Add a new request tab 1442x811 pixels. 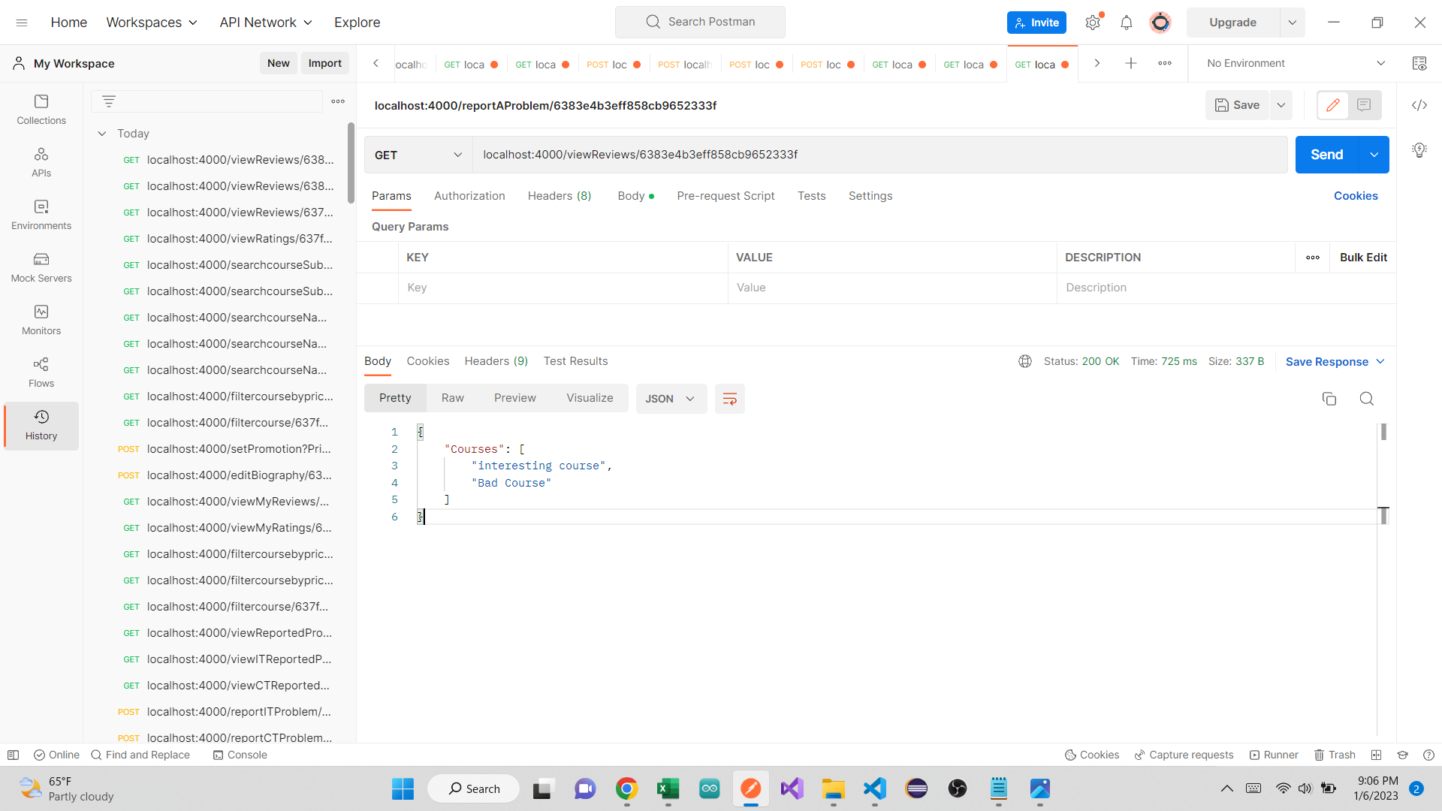1130,63
